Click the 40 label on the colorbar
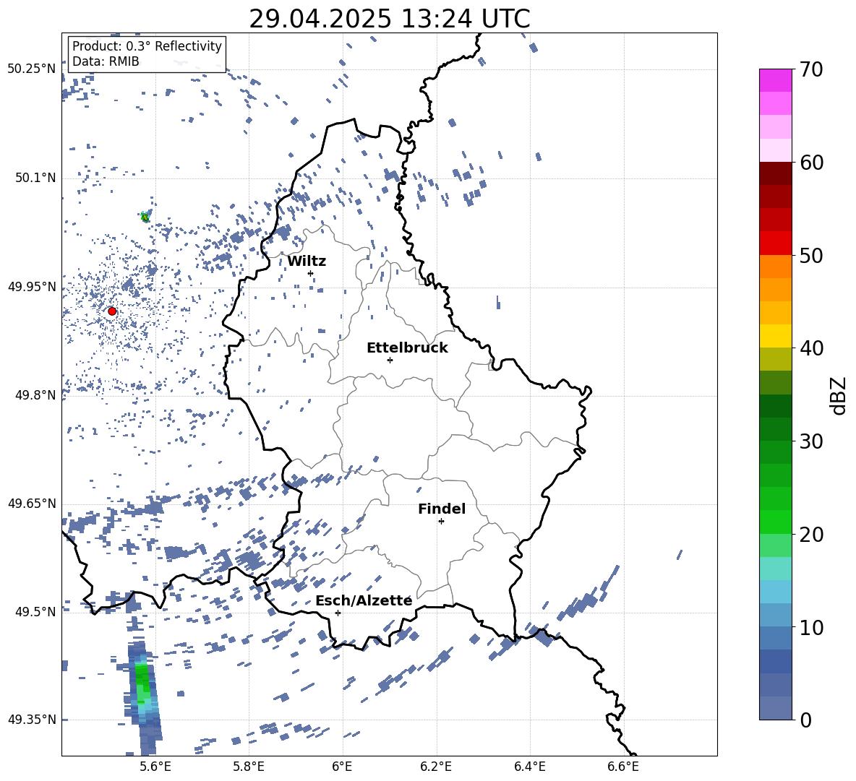Image resolution: width=856 pixels, height=781 pixels. (x=812, y=348)
